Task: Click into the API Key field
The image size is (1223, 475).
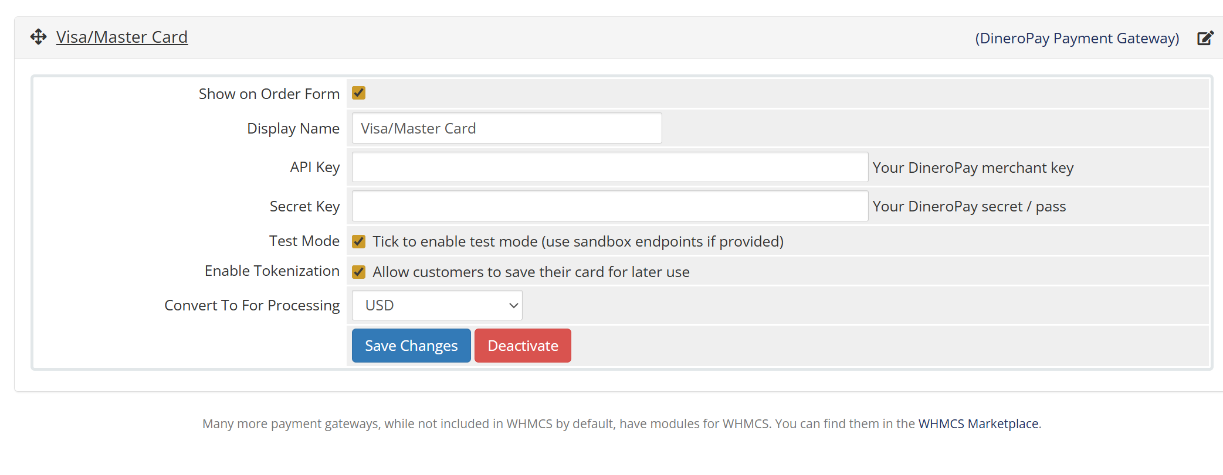Action: point(609,168)
